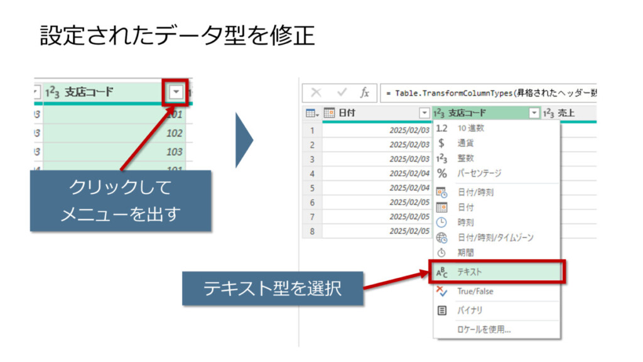Open the red-boxed dropdown arrow in the left image
The width and height of the screenshot is (643, 362).
point(176,92)
